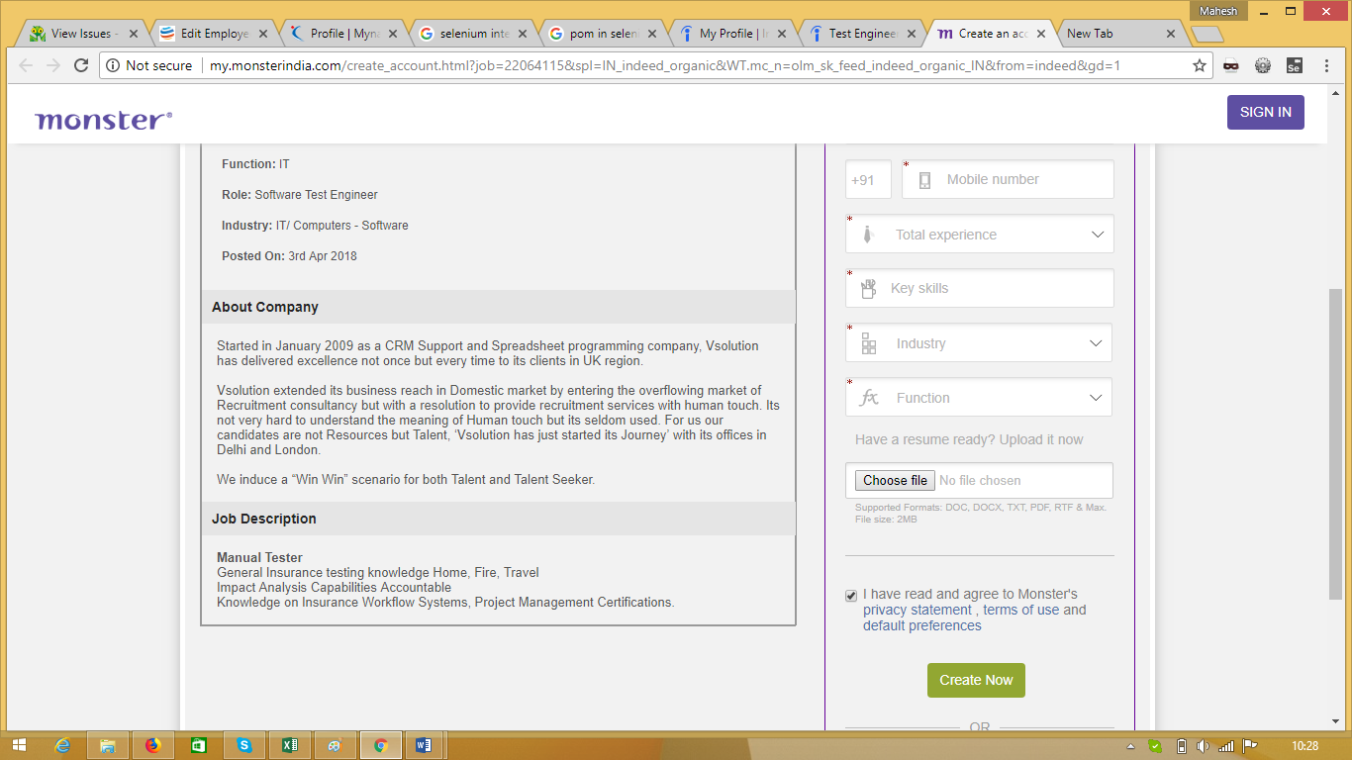Click the +91 country code field
1352x760 pixels.
pos(868,180)
